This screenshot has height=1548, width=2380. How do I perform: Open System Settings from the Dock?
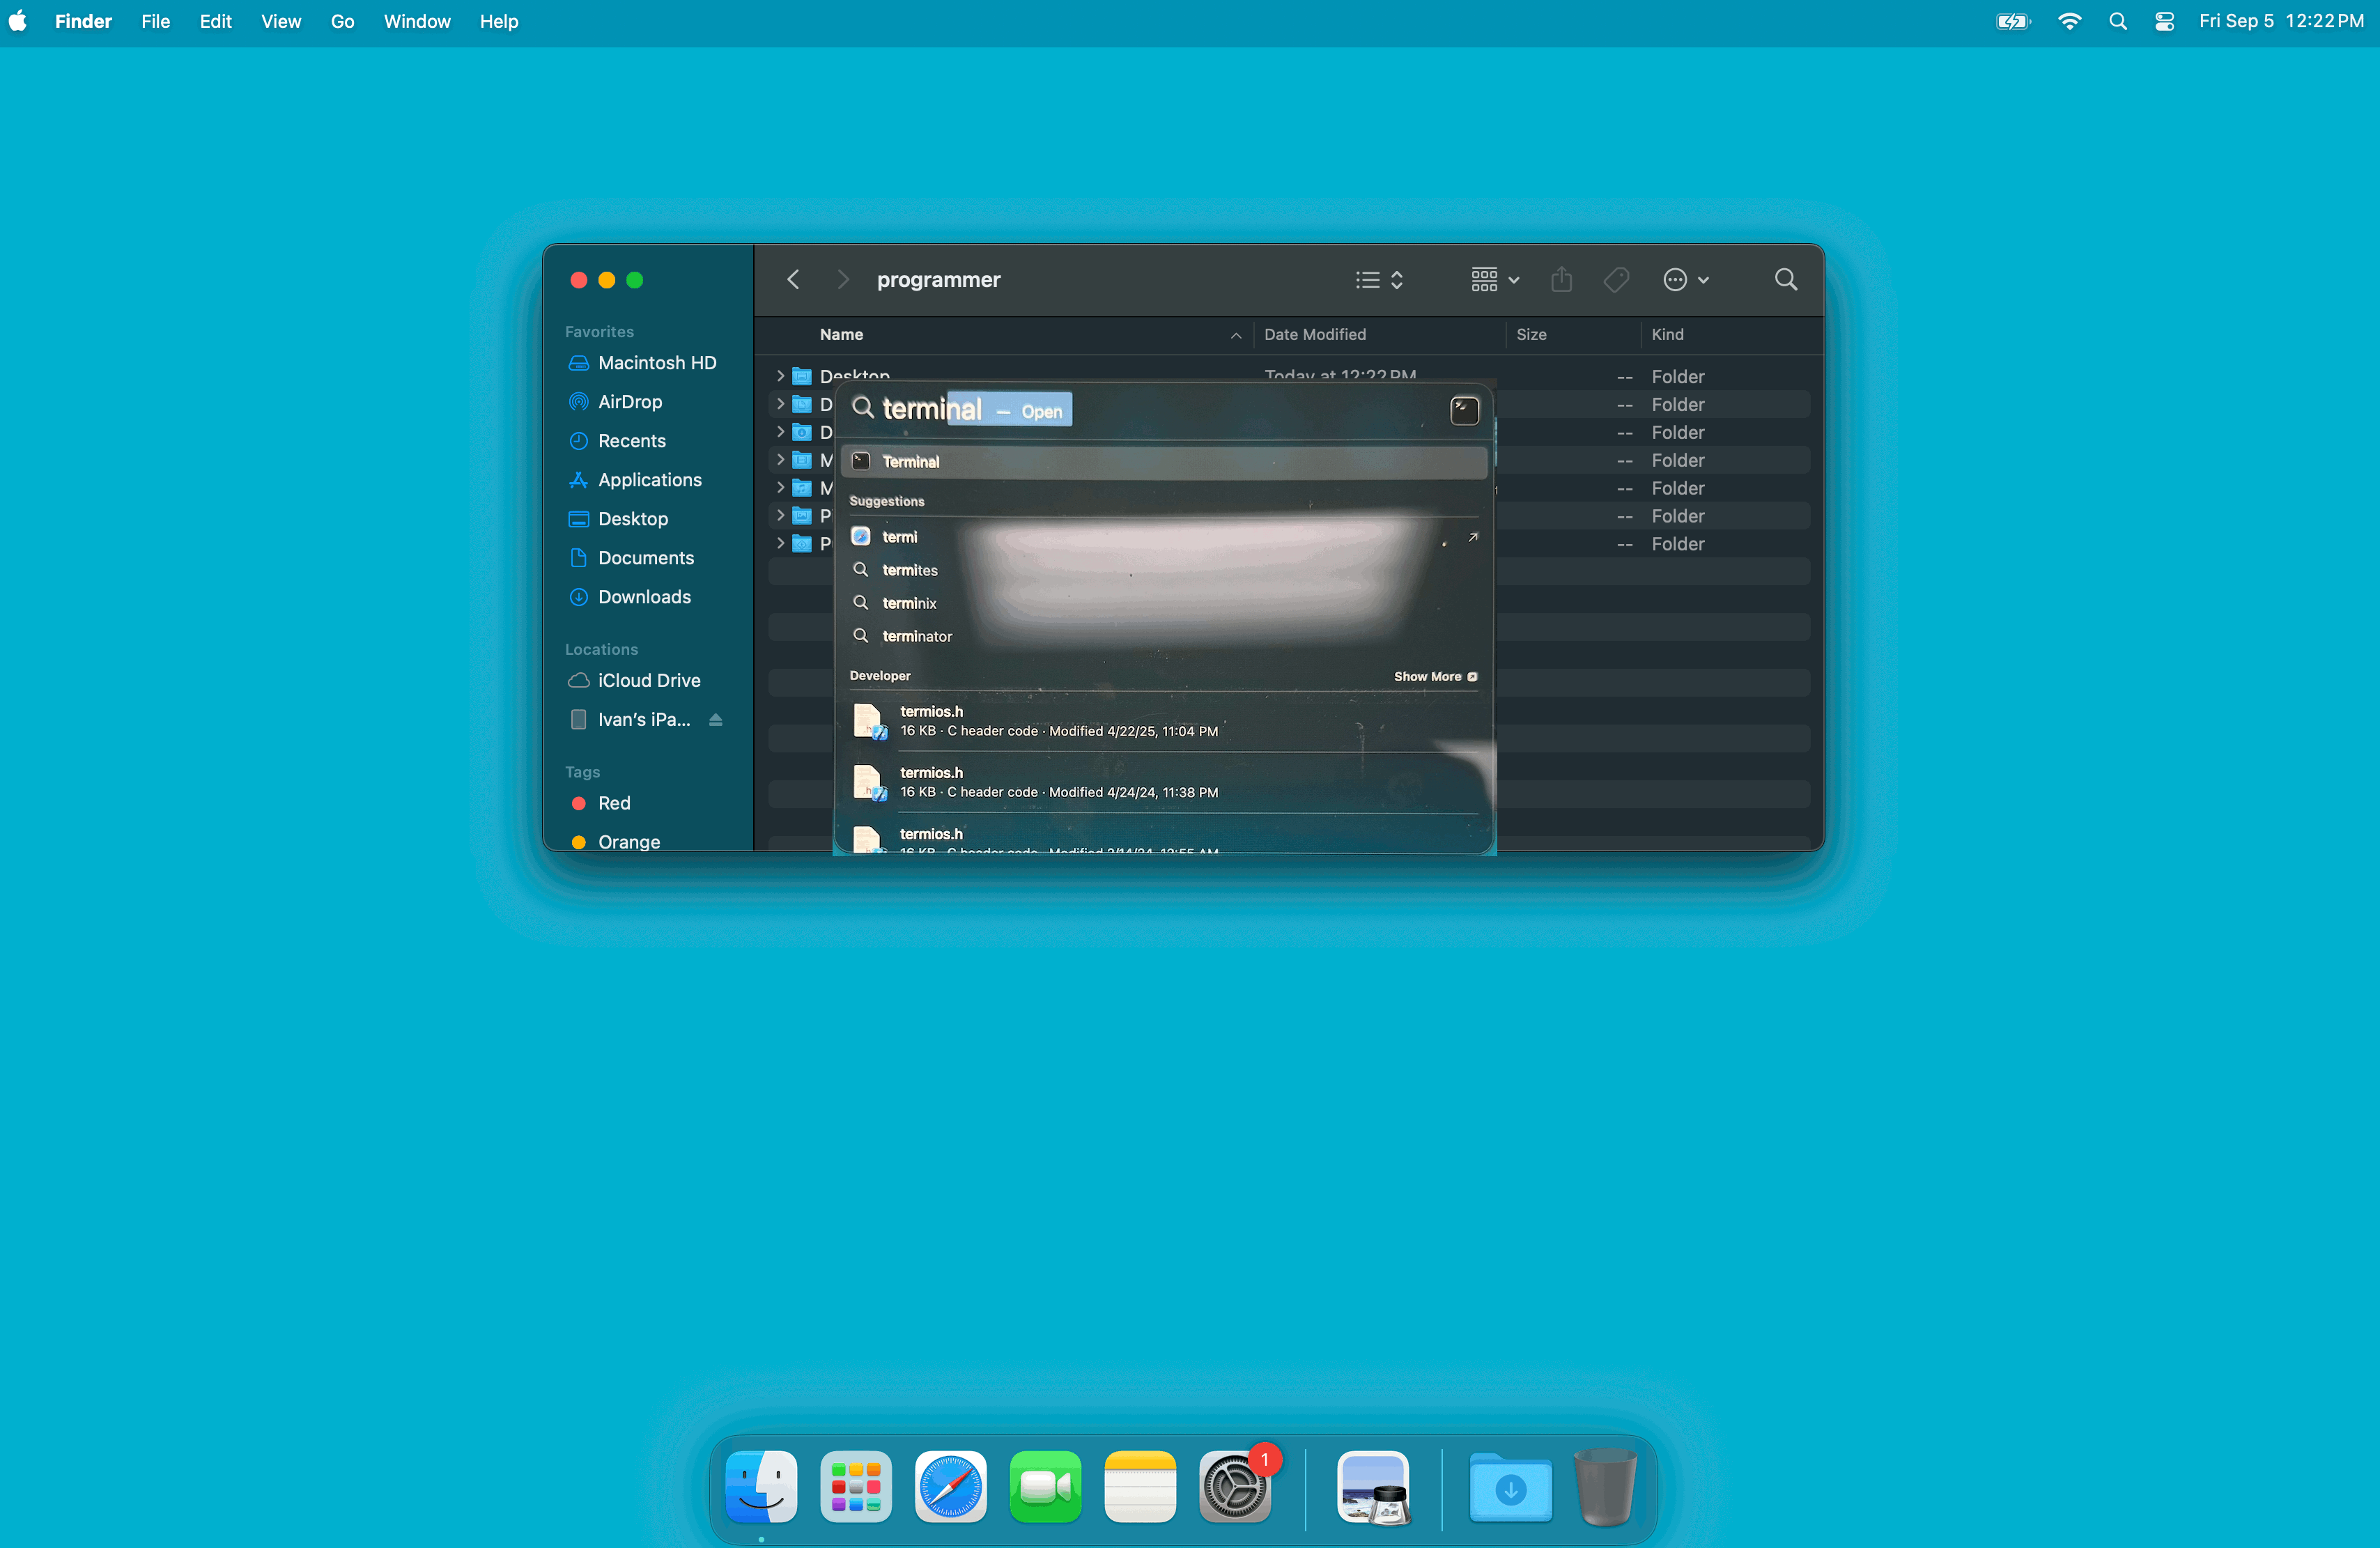coord(1234,1487)
